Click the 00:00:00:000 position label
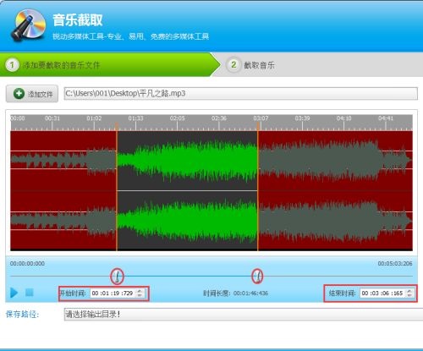423x351 pixels. click(27, 263)
